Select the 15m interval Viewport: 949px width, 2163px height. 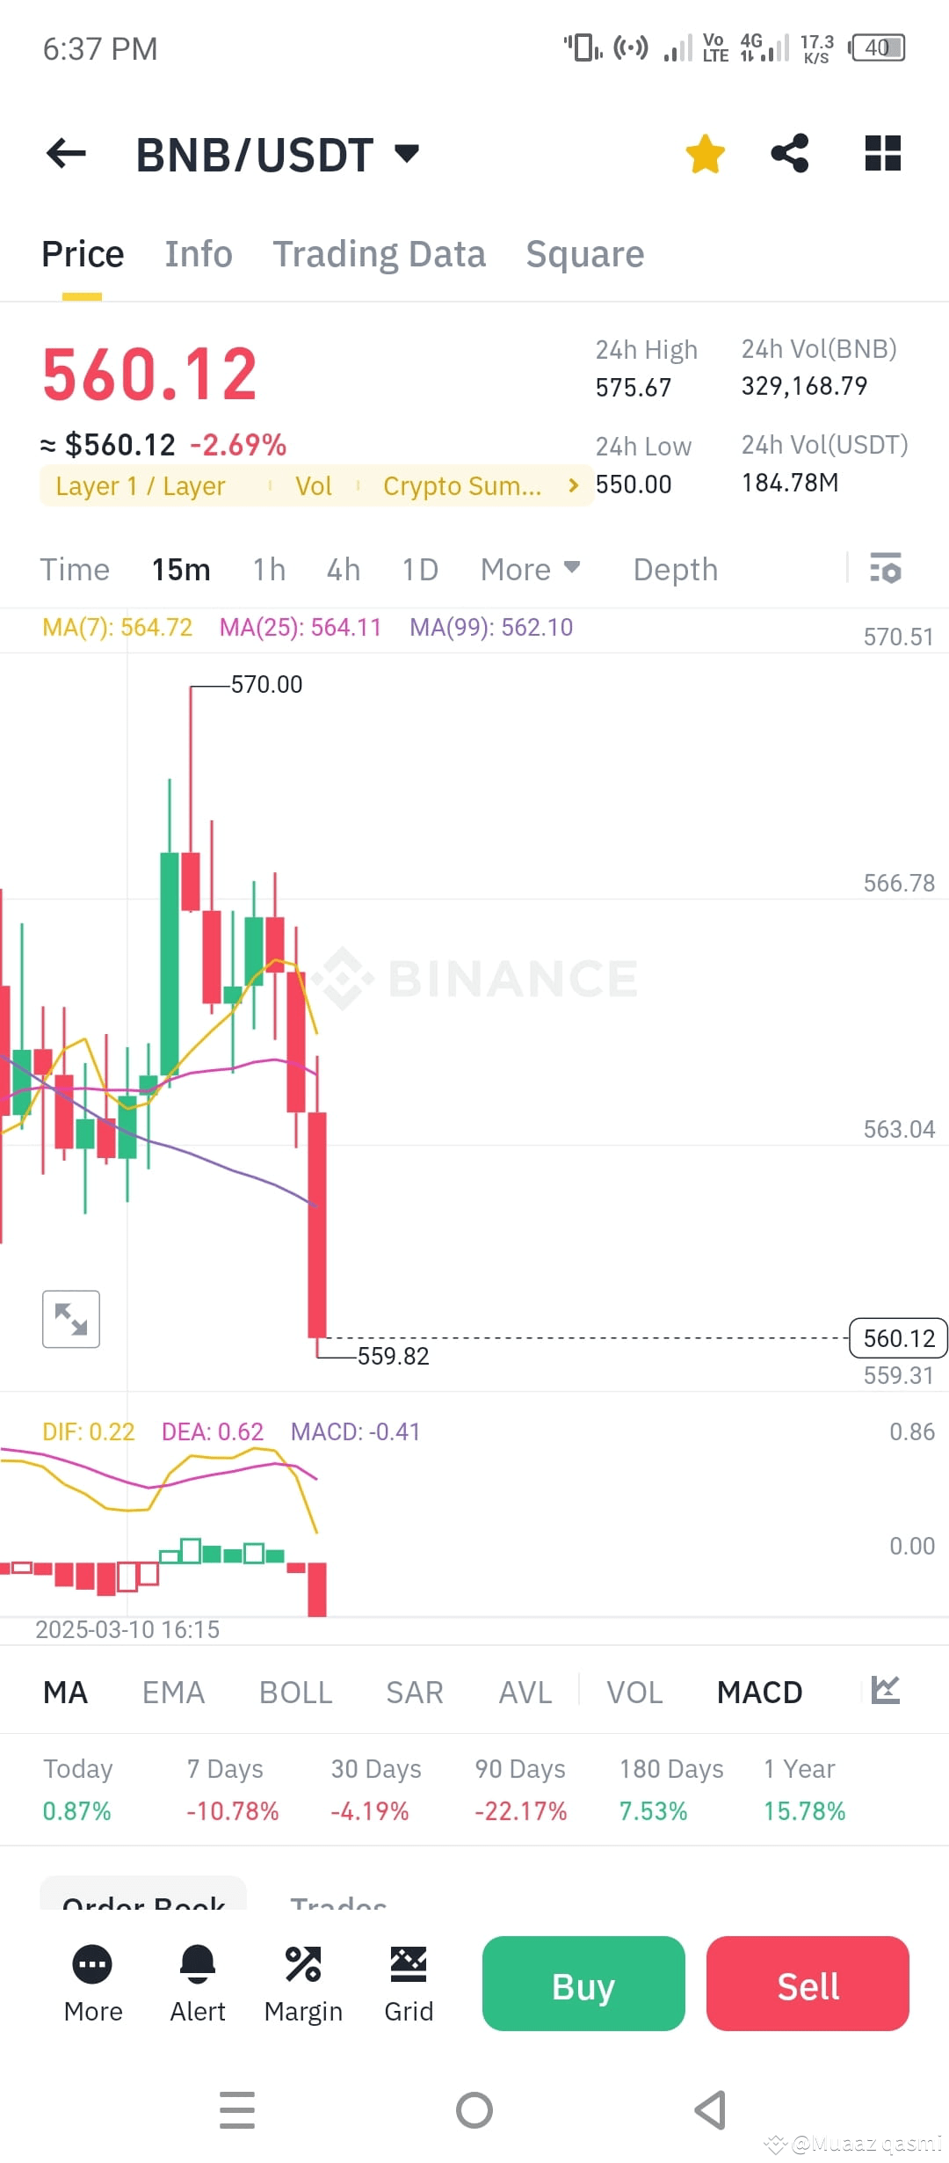coord(181,570)
